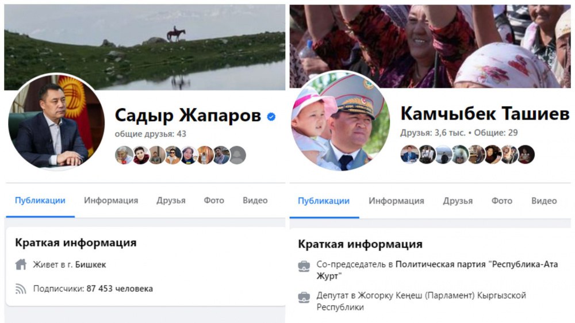Open Друзья tab on Жапаров profile
Viewport: 575px width, 323px height.
171,201
